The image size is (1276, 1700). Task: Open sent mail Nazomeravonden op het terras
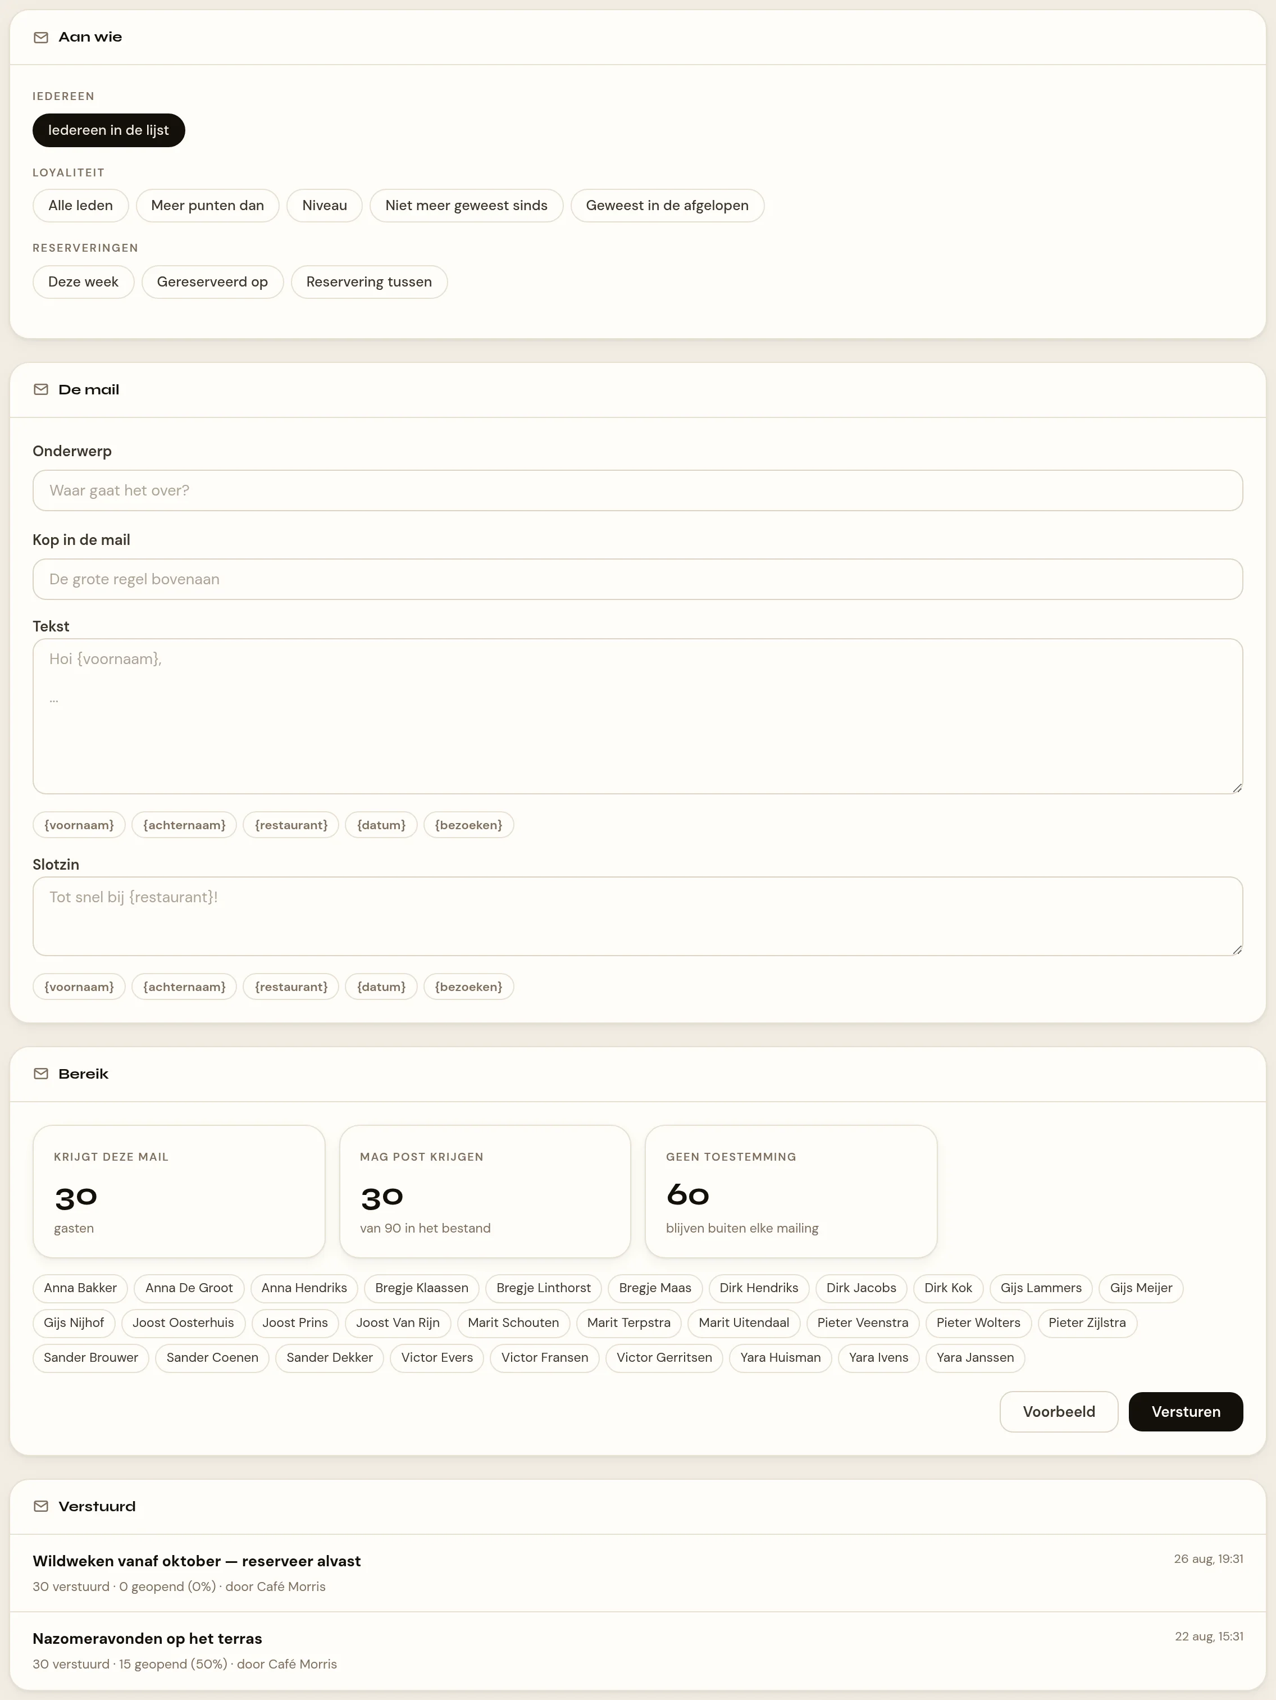coord(637,1651)
